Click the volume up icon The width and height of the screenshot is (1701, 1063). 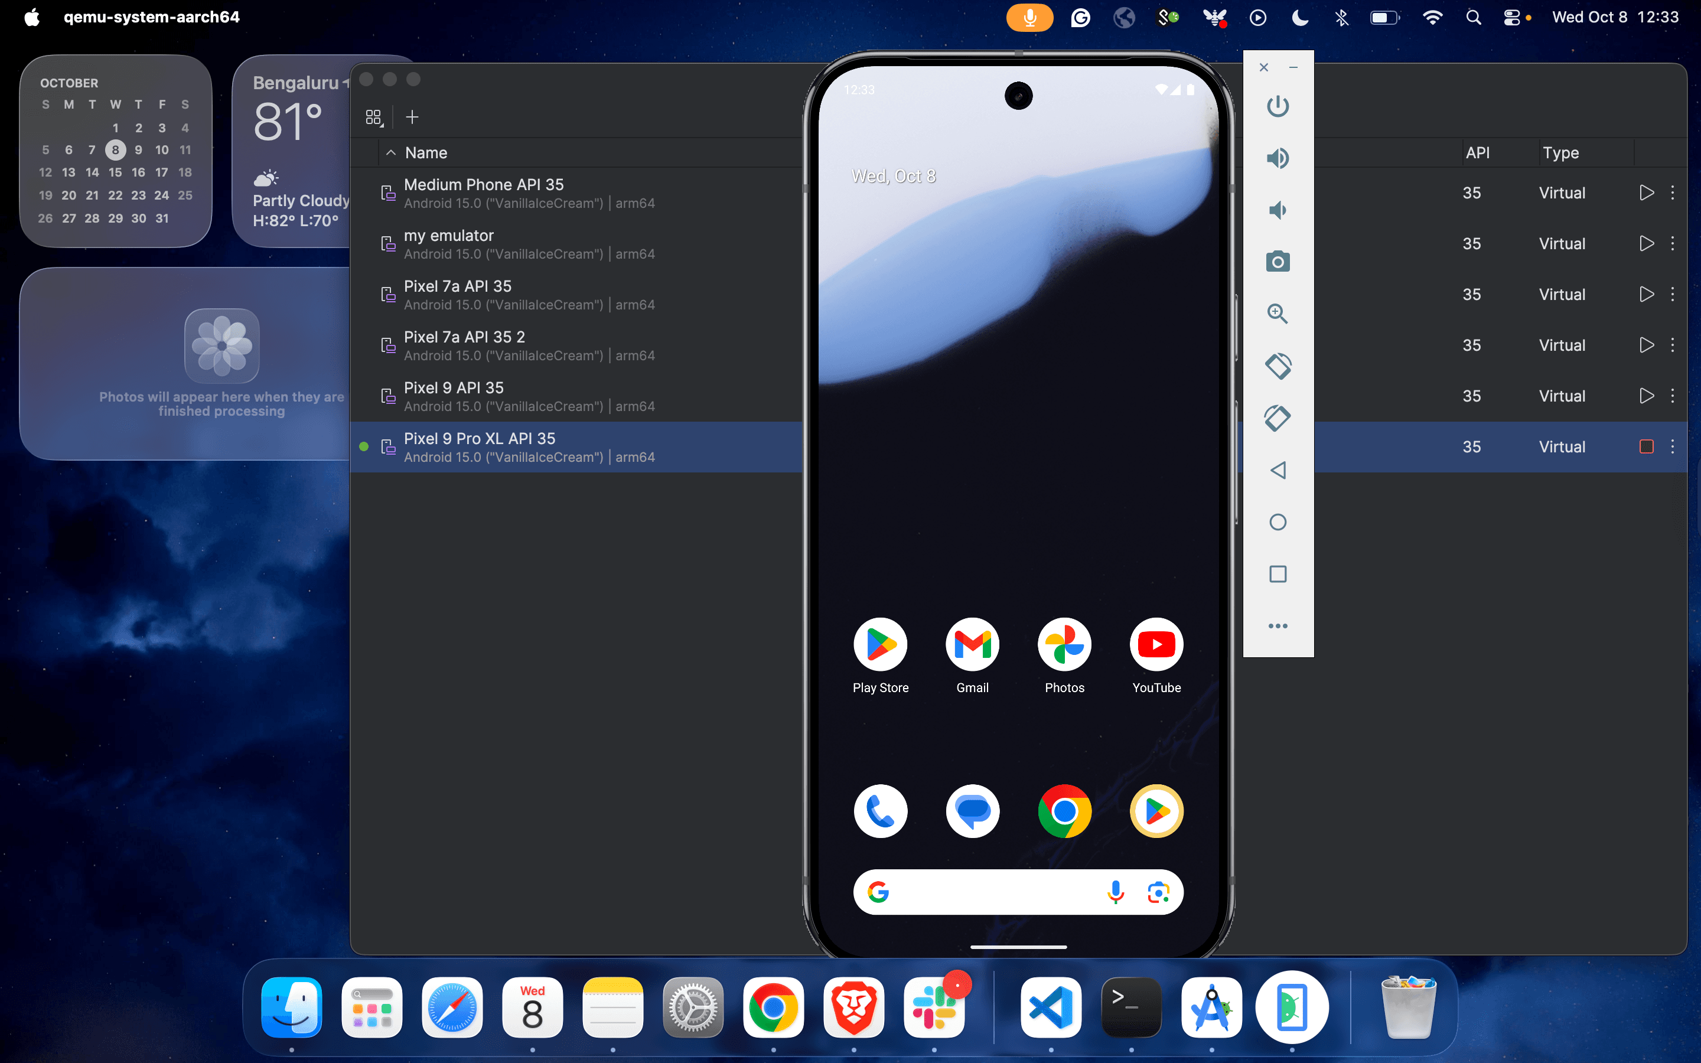1277,158
